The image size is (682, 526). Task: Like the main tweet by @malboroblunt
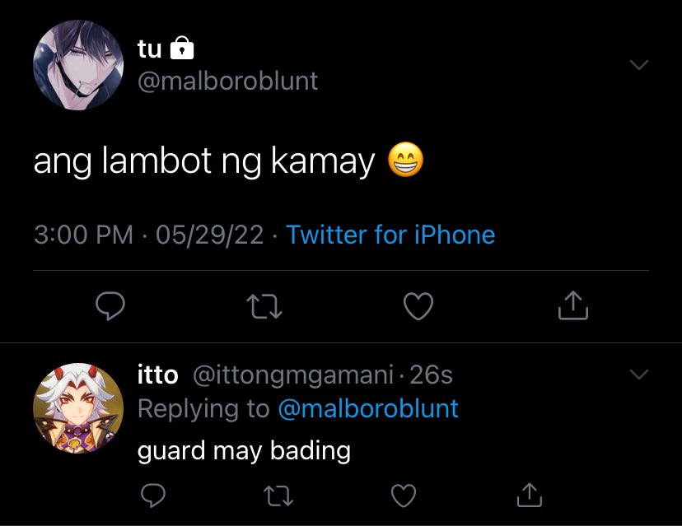tap(418, 306)
